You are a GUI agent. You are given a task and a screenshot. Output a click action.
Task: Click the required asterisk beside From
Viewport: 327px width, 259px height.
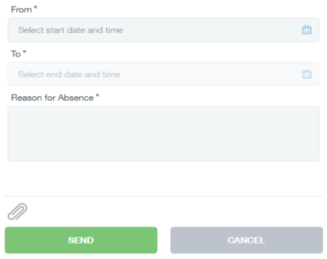35,8
